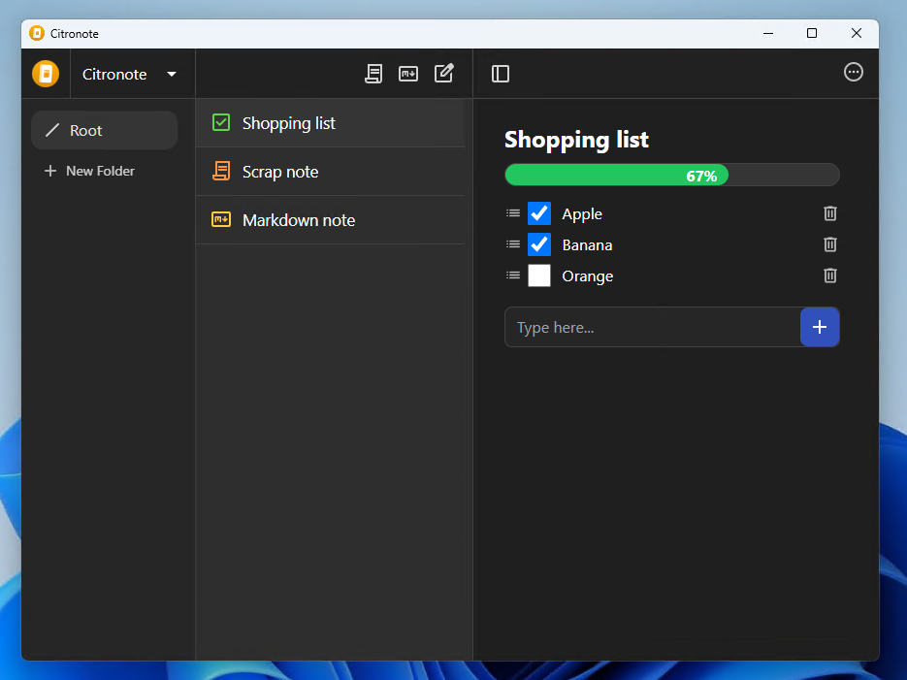Open the Citronote workspace dropdown
The height and width of the screenshot is (680, 907).
[130, 74]
